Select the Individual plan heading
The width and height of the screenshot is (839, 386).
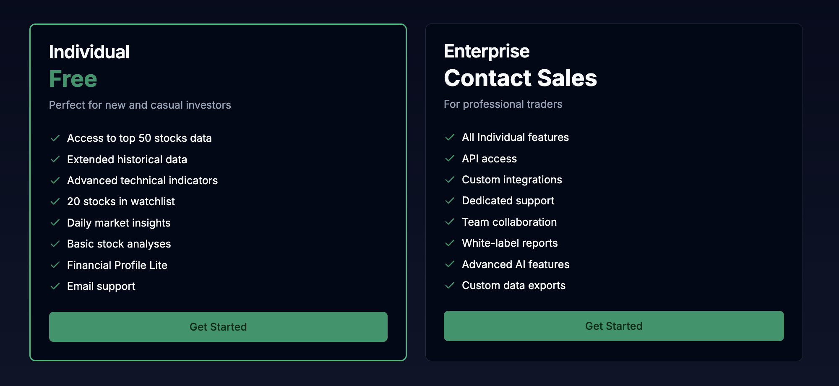(x=89, y=52)
